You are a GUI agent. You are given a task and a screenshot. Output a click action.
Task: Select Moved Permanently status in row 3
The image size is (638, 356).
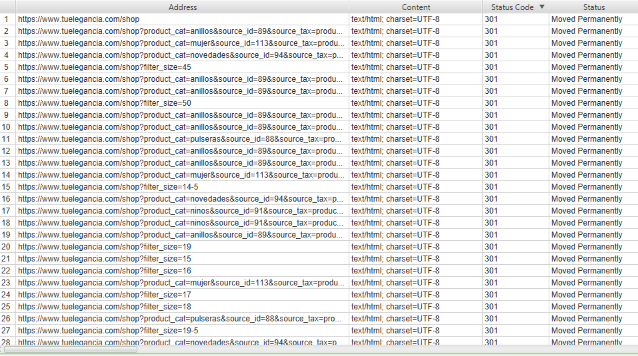587,43
